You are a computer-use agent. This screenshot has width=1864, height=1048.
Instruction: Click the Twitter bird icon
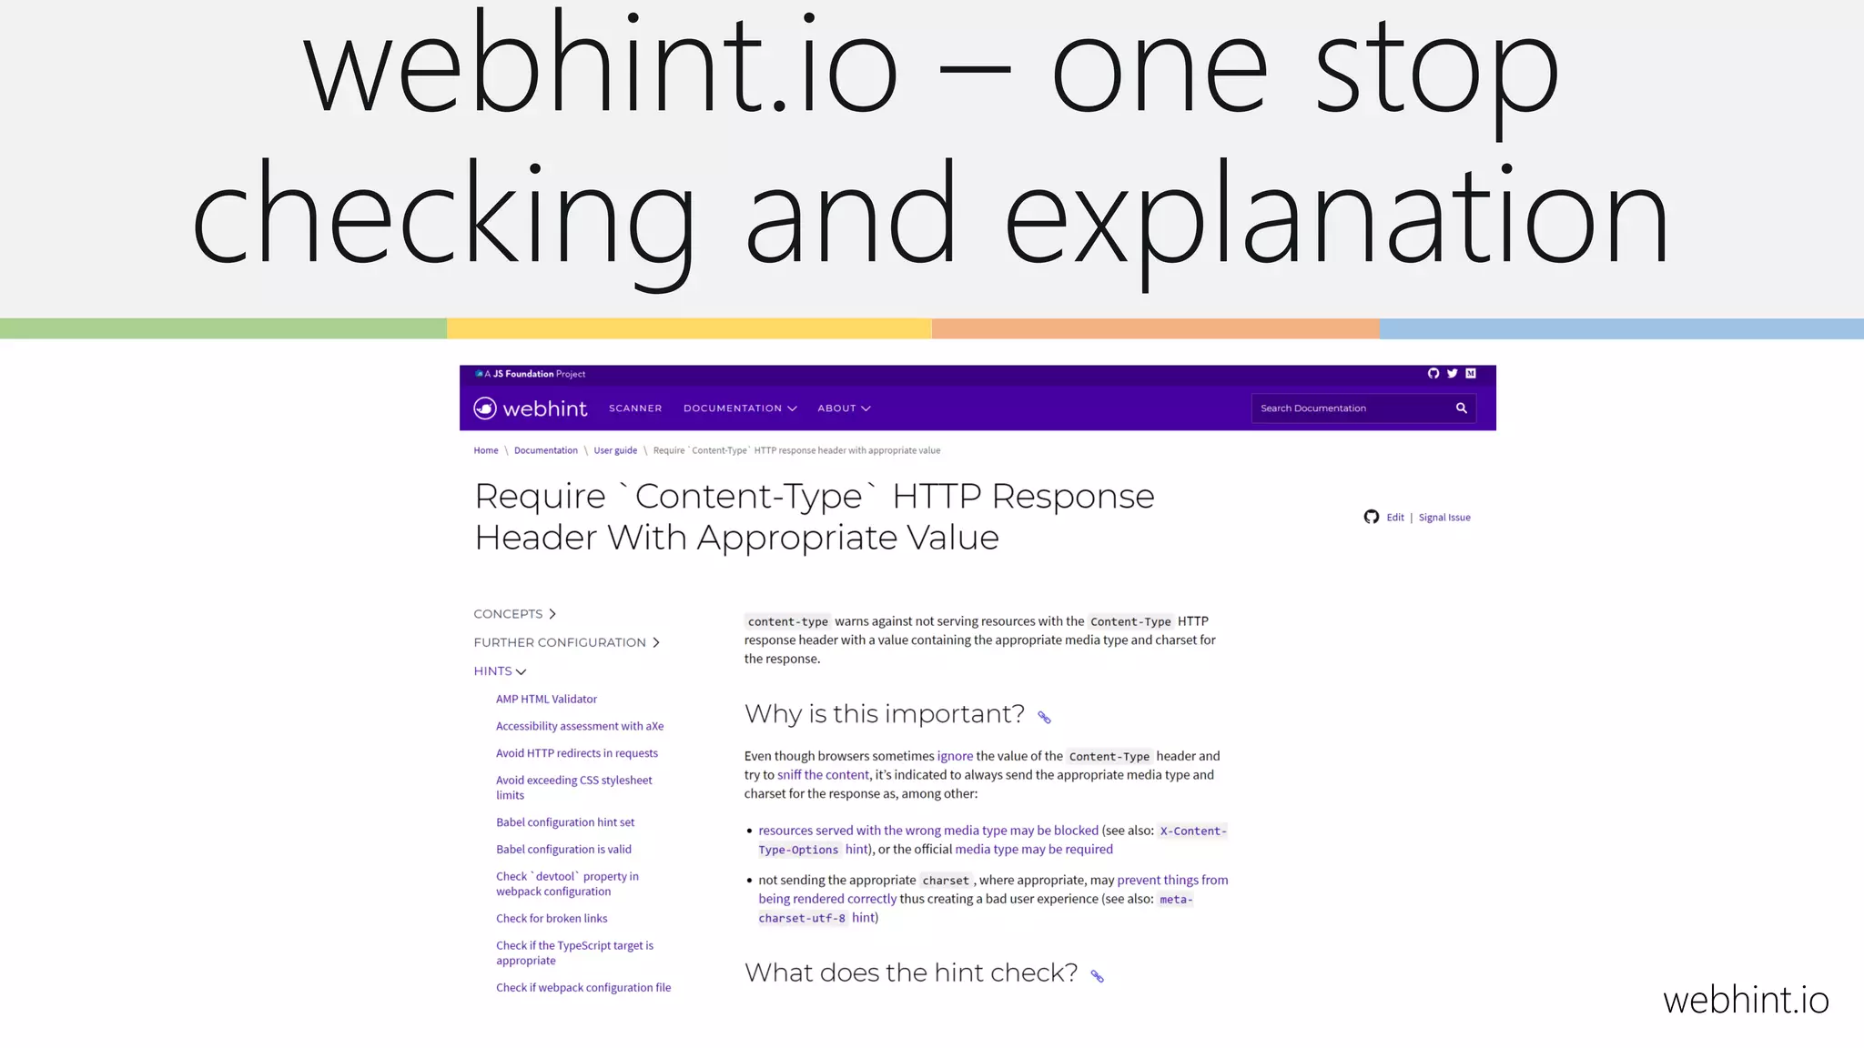click(x=1453, y=373)
